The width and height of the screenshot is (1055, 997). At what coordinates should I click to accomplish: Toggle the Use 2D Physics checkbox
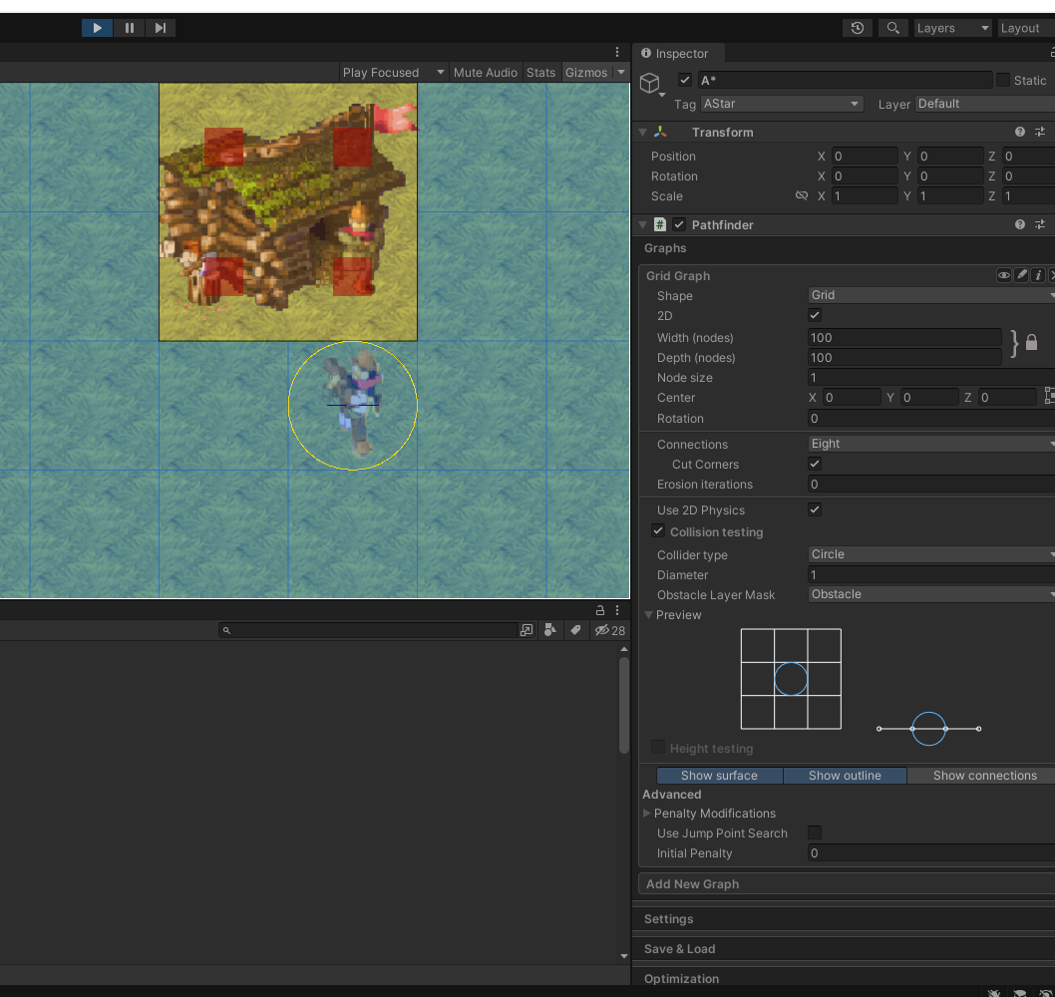coord(814,509)
